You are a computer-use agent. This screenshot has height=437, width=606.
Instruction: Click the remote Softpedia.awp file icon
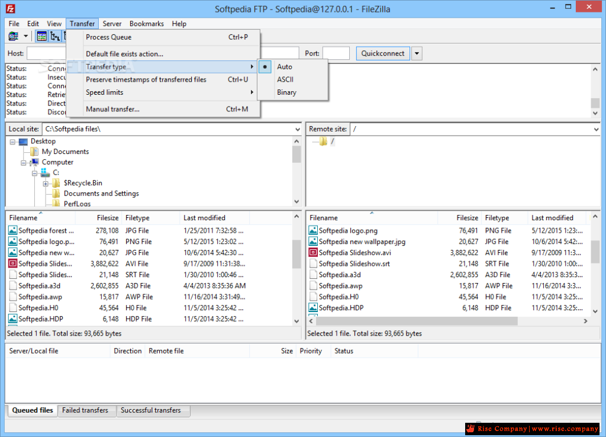point(313,286)
